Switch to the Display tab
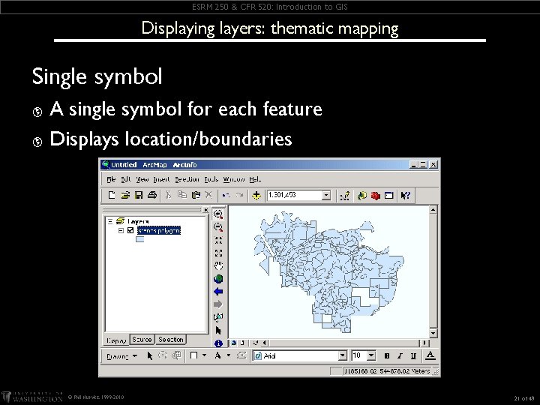The height and width of the screenshot is (405, 540). point(116,340)
